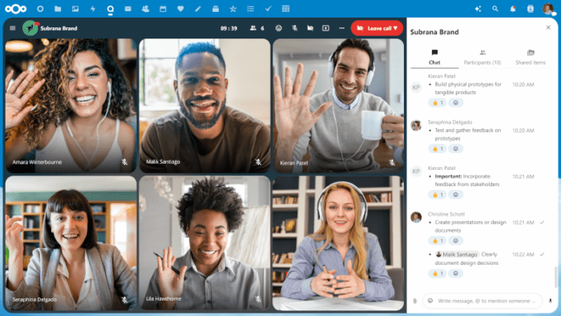The width and height of the screenshot is (561, 316).
Task: Select Kieran Patel's video tile
Action: coord(338,106)
